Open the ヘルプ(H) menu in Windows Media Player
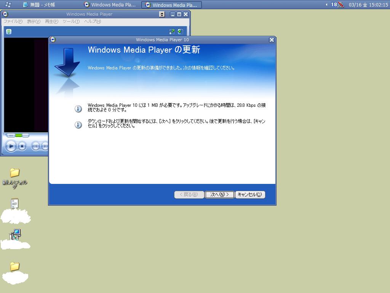This screenshot has width=390, height=293. pyautogui.click(x=93, y=21)
